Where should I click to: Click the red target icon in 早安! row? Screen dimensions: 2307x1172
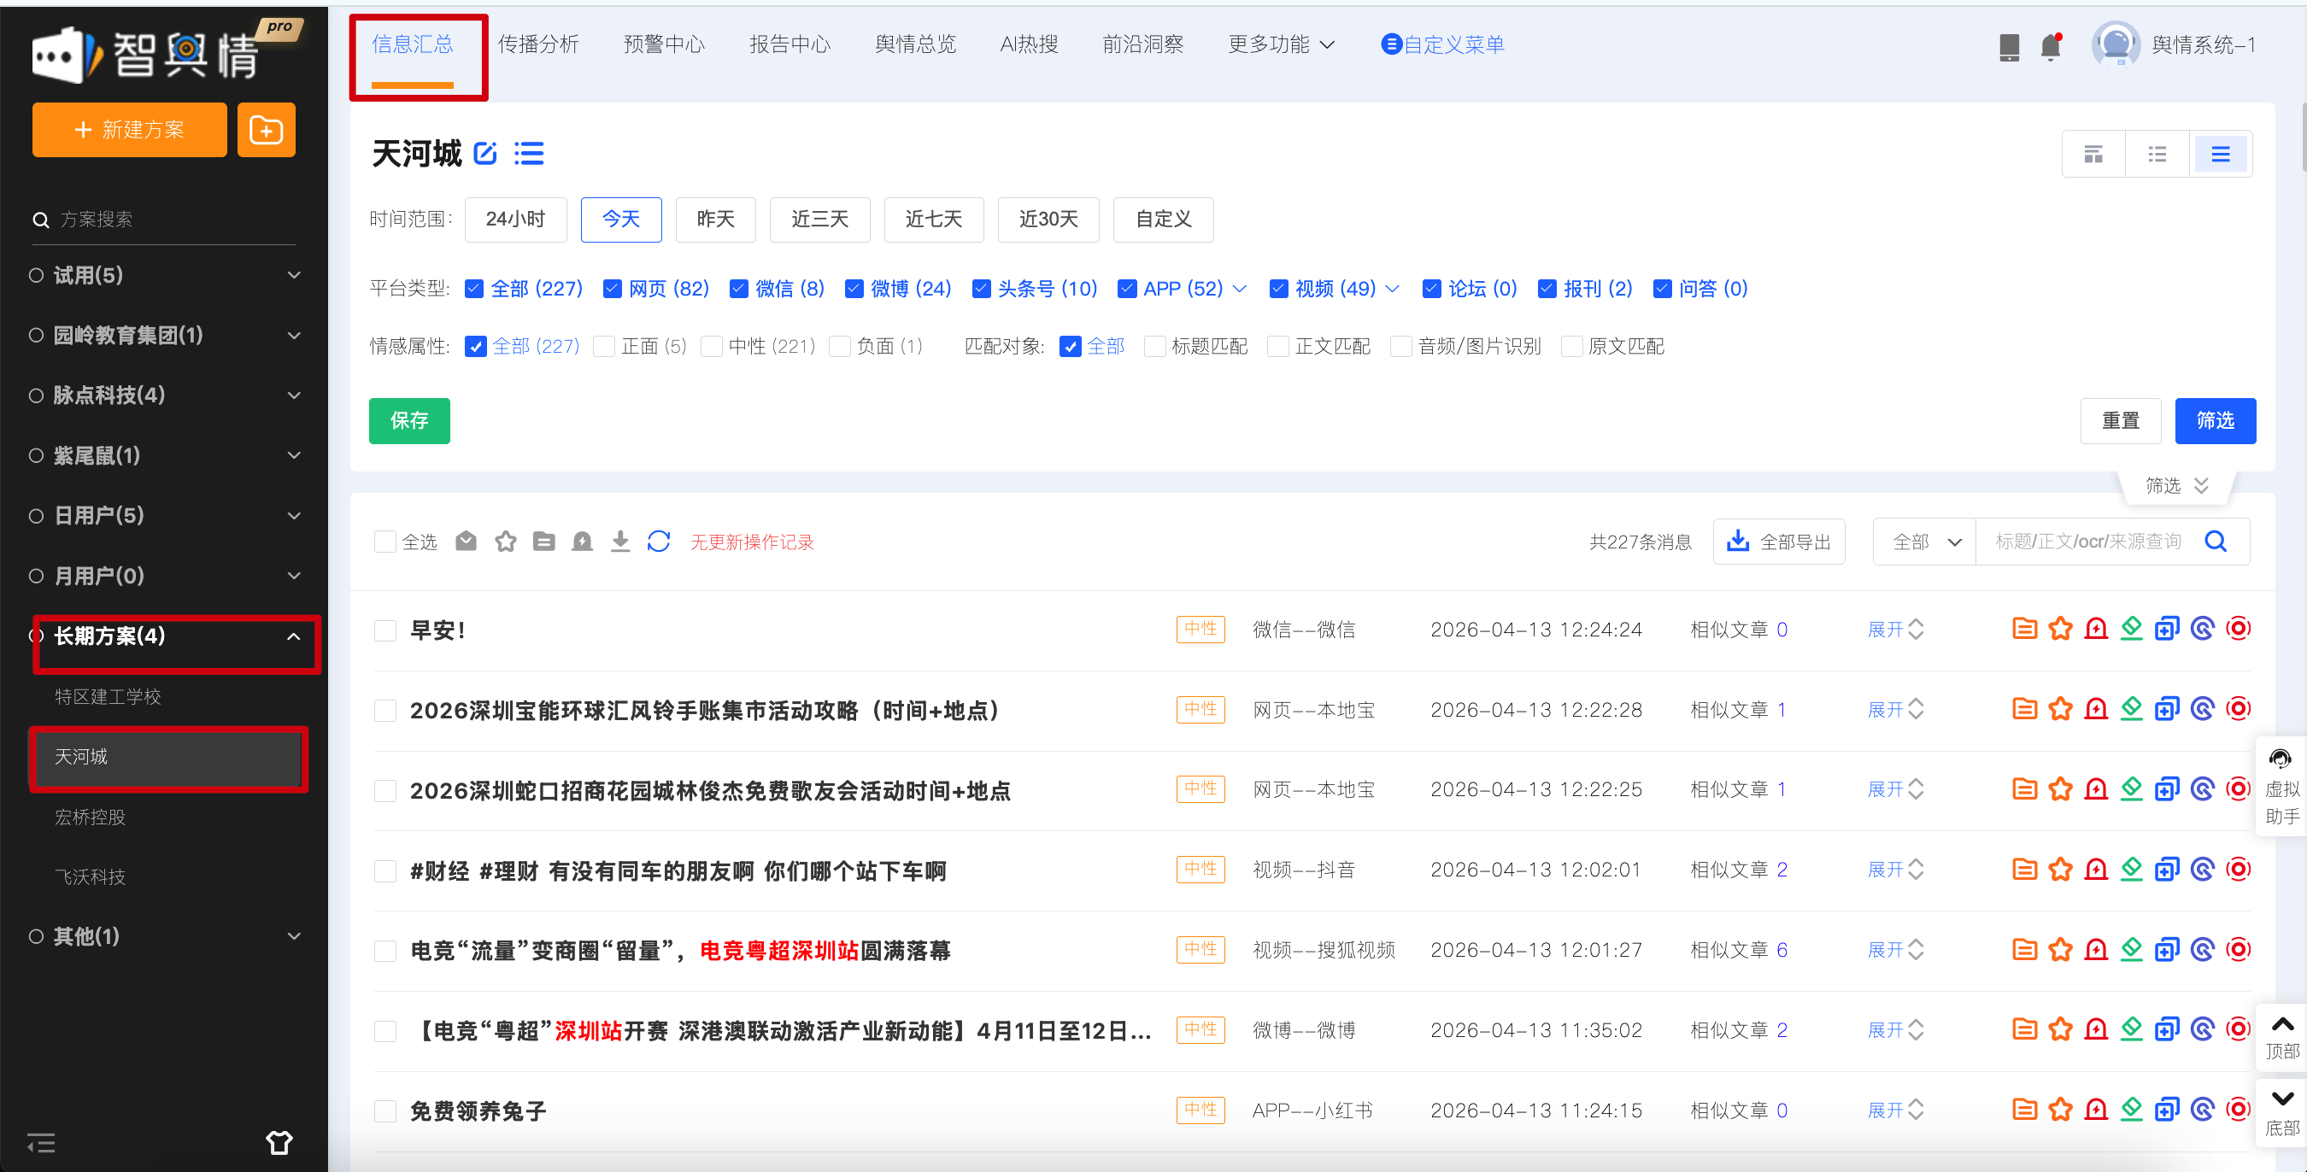coord(2238,629)
